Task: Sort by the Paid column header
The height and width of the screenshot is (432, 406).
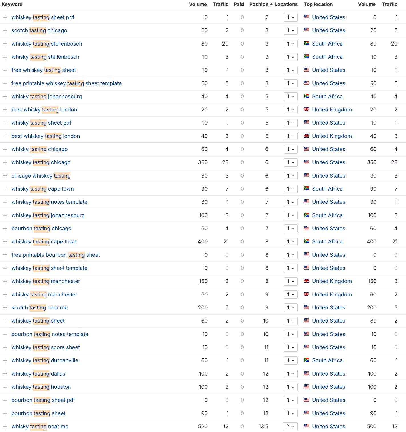Action: 239,4
